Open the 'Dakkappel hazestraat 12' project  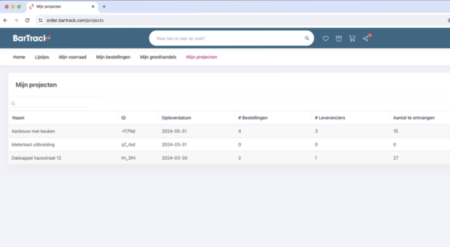tap(36, 158)
